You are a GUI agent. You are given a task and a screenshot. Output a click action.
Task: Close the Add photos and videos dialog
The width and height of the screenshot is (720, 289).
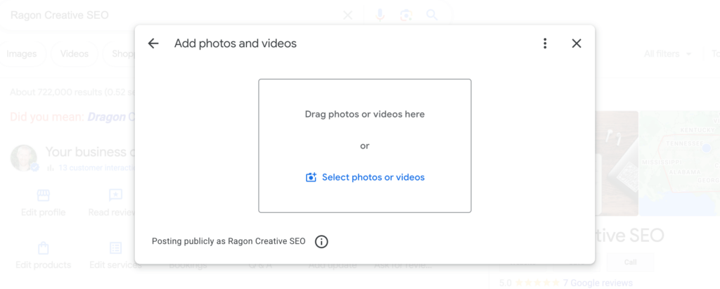[577, 43]
